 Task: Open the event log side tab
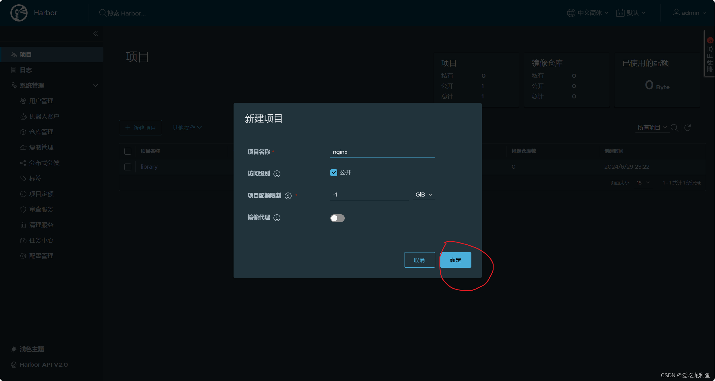coord(710,54)
